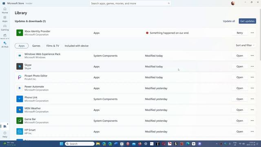Click the HP Smart app icon
The width and height of the screenshot is (261, 147).
click(20, 131)
